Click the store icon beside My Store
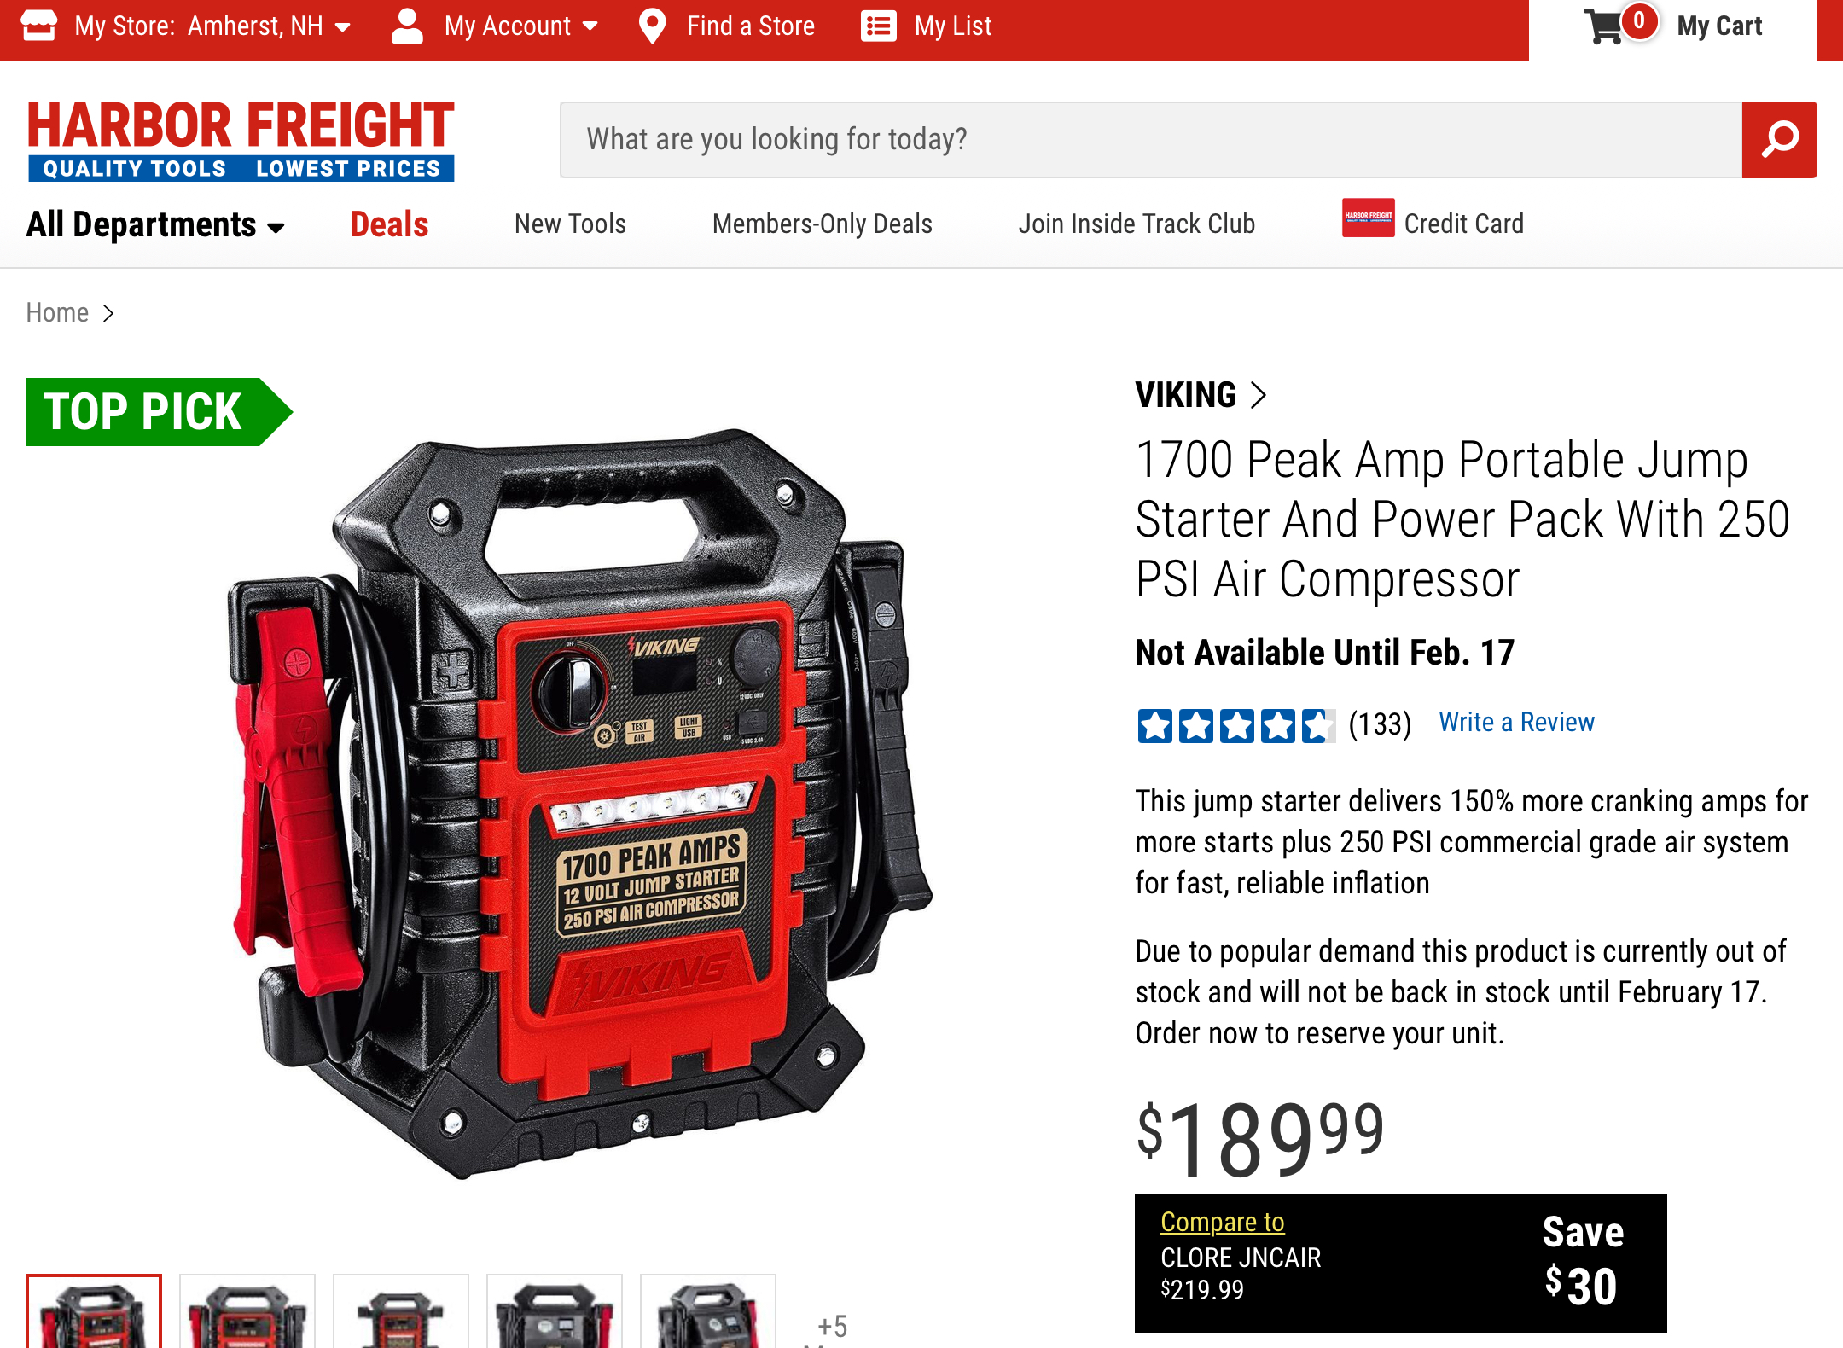Image resolution: width=1843 pixels, height=1348 pixels. pyautogui.click(x=39, y=26)
